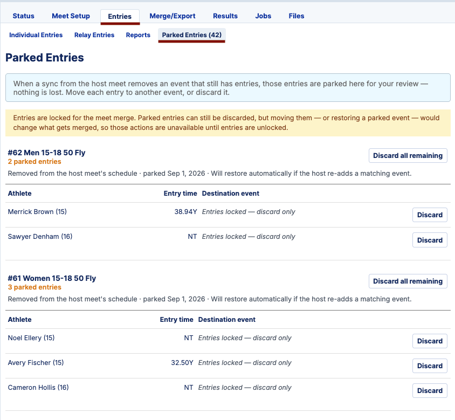This screenshot has width=455, height=420.
Task: Discard all remaining for Men 15-18 50 Fly
Action: (x=408, y=156)
